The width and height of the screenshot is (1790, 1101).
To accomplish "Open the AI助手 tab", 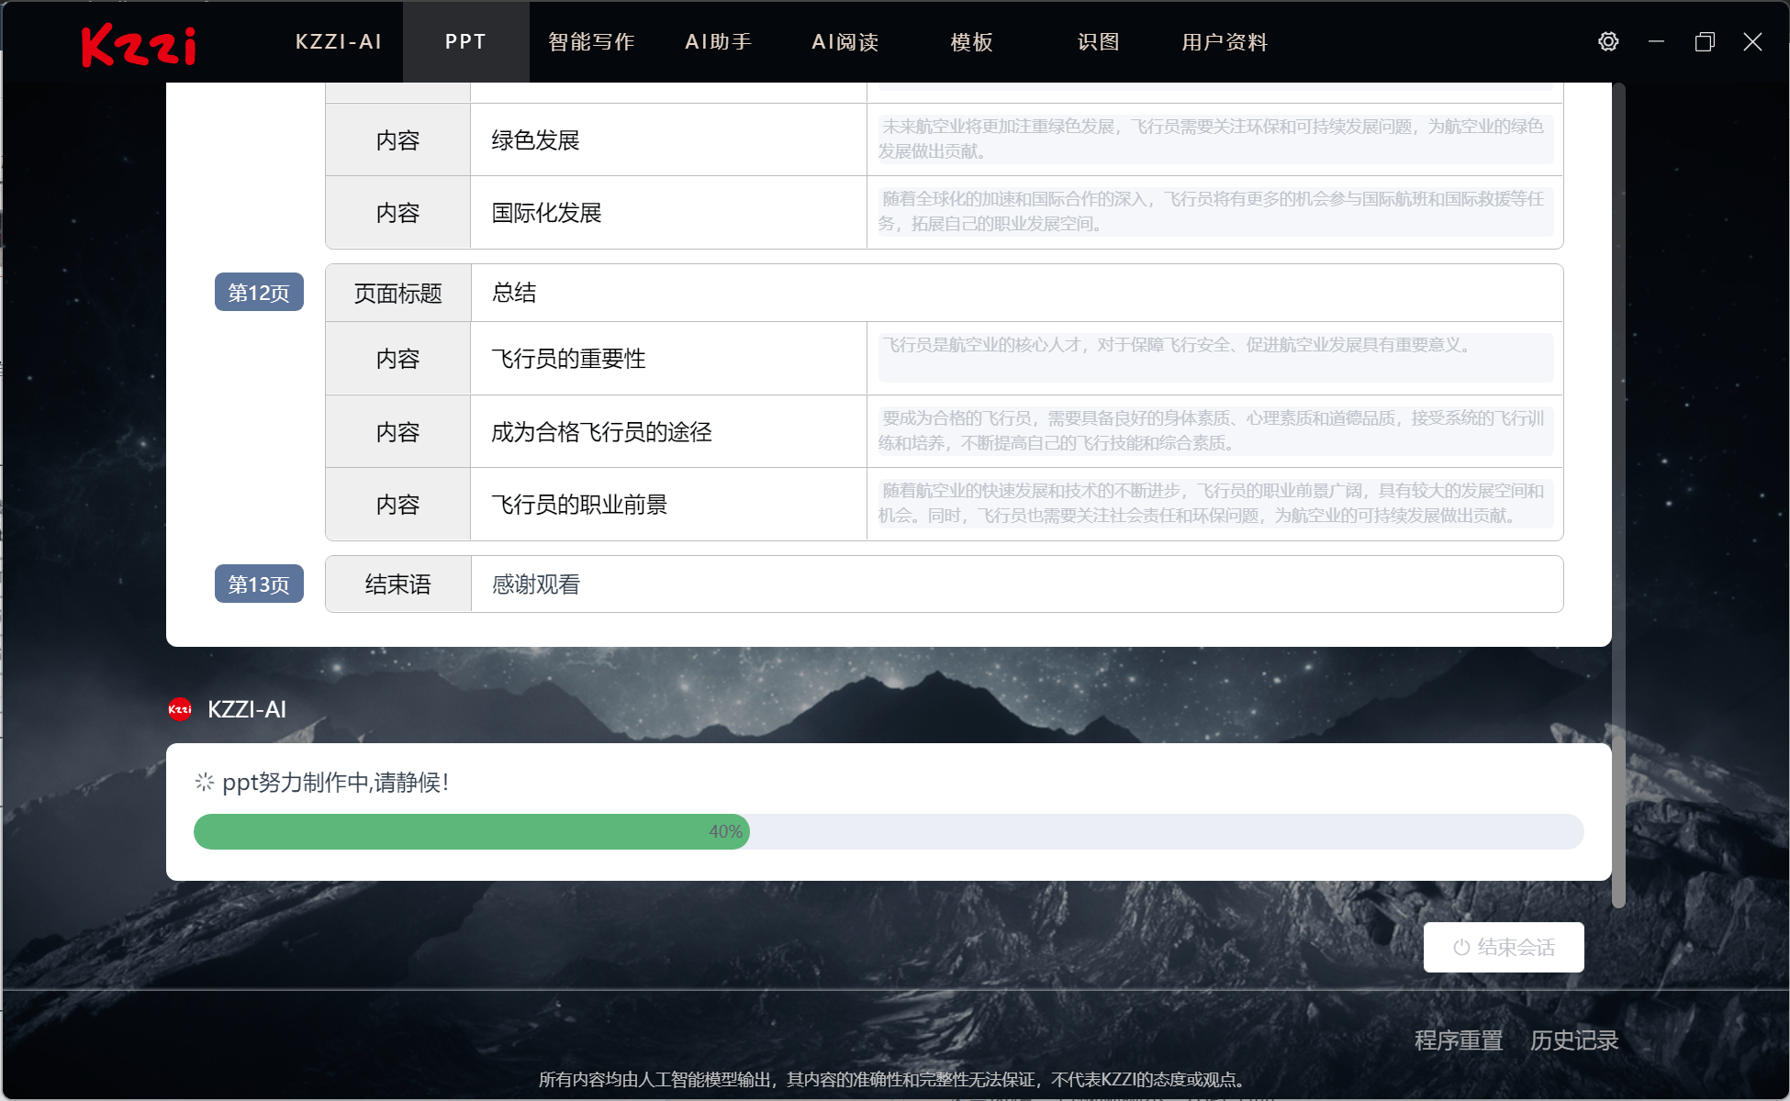I will 719,41.
